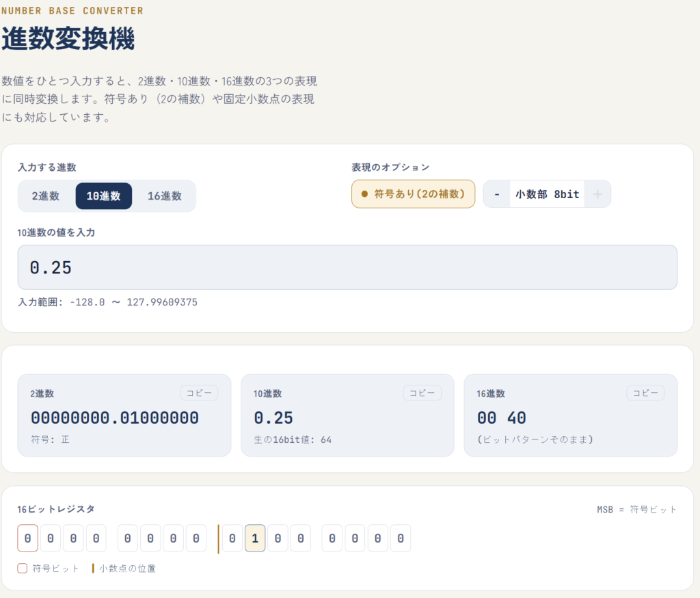Copy the 10進数 result

click(422, 393)
